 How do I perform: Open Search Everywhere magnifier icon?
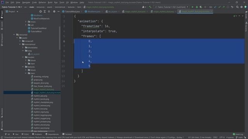click(x=238, y=7)
